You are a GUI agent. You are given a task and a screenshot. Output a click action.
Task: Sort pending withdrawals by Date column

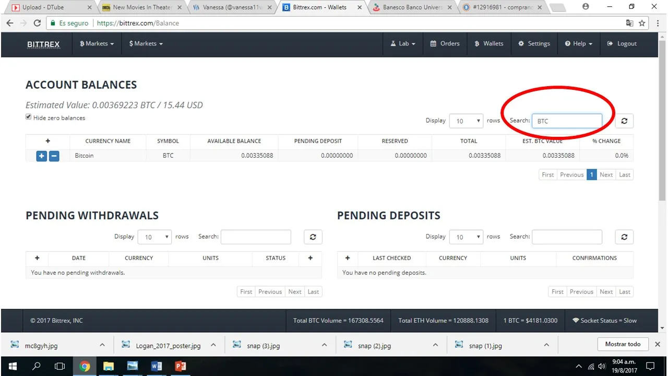click(79, 258)
